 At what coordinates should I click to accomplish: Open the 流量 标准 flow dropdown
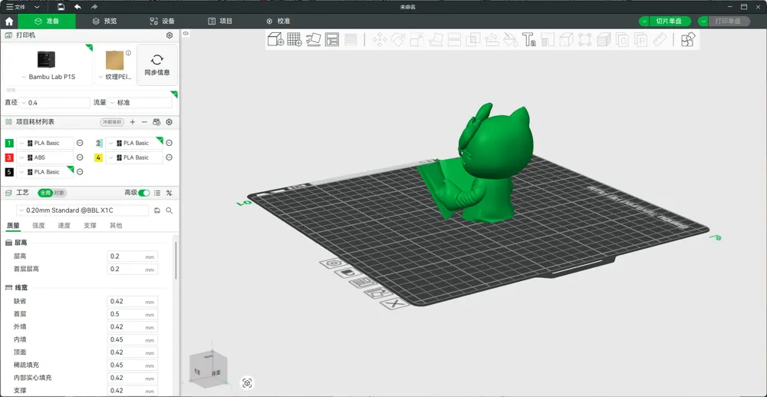click(x=140, y=103)
